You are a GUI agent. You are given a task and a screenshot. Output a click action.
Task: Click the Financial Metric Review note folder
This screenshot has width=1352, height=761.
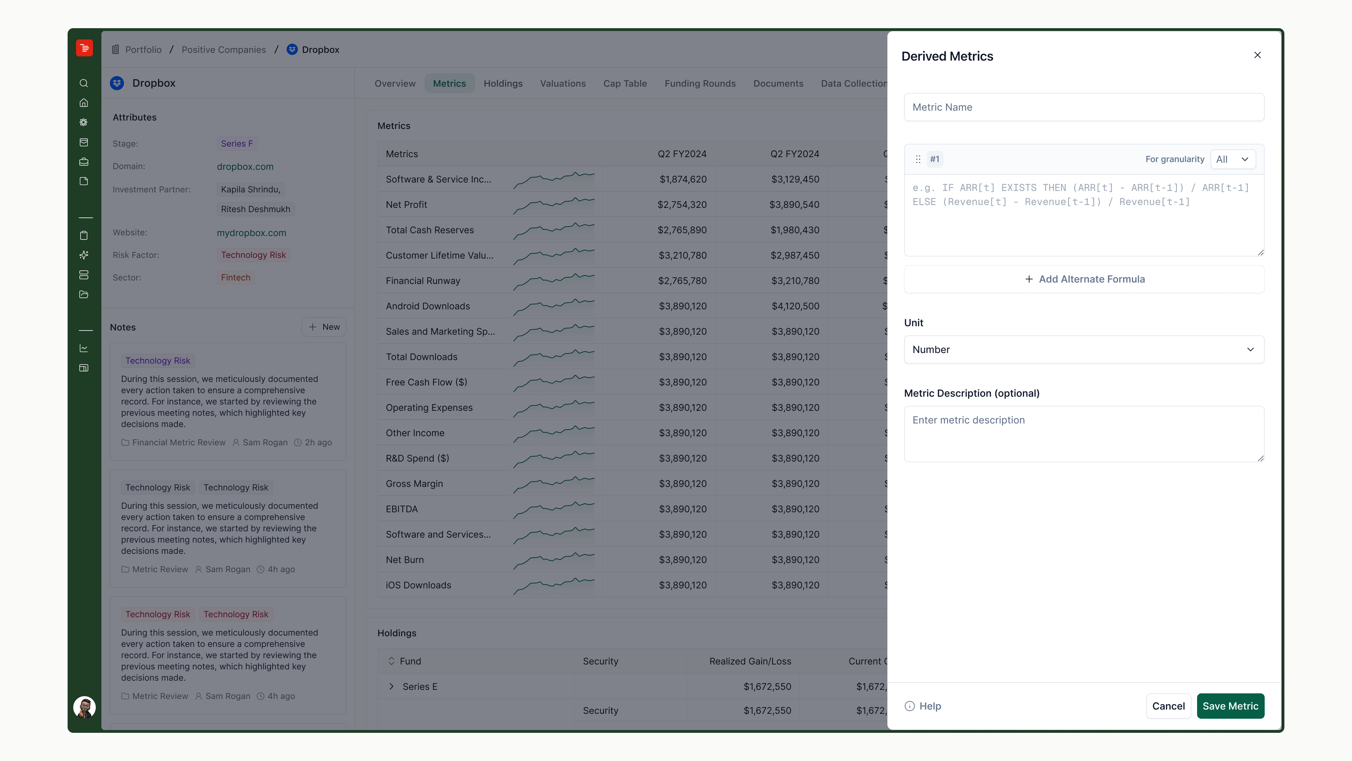click(173, 443)
